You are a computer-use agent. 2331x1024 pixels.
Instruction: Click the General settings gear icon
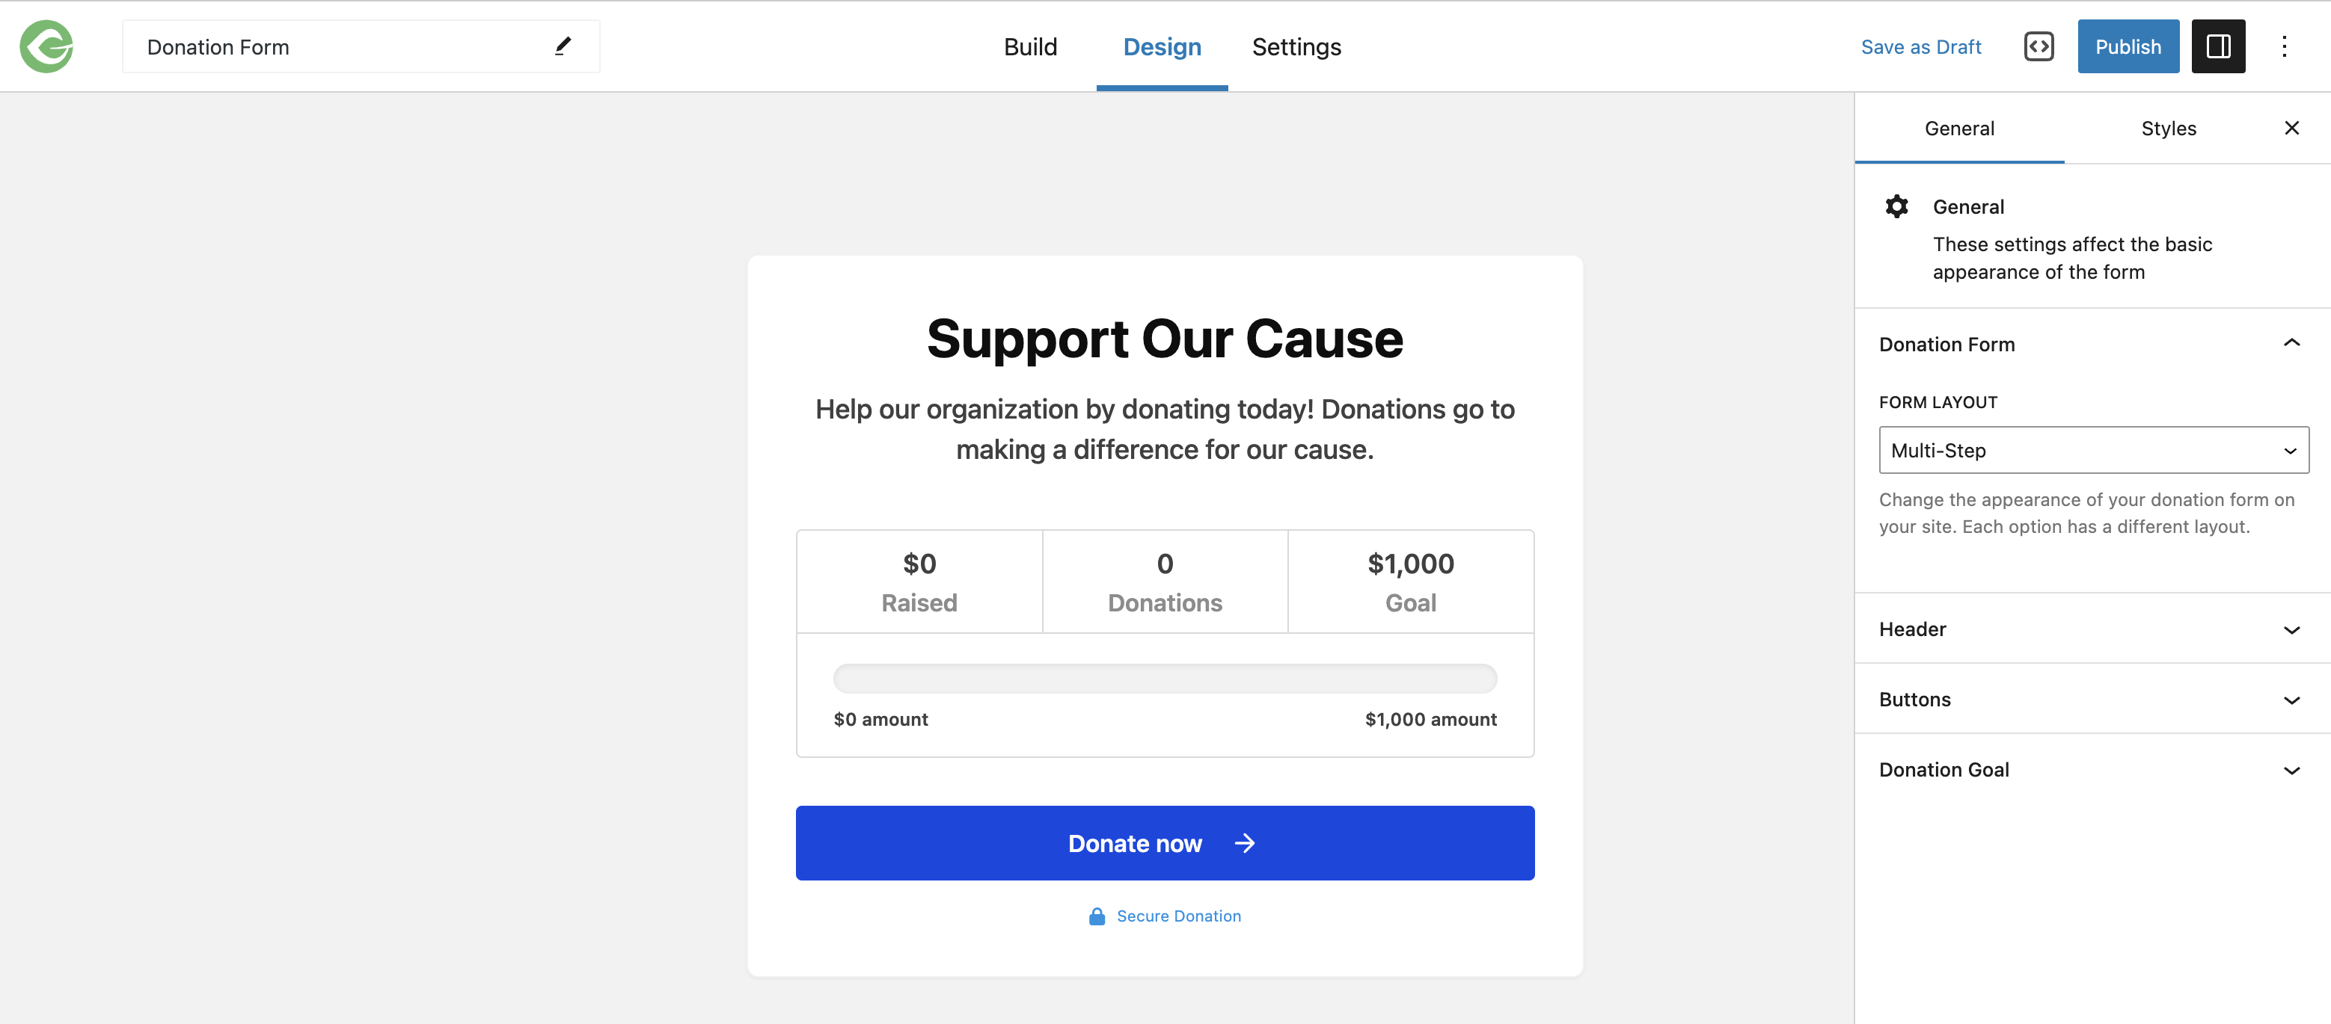click(1896, 206)
